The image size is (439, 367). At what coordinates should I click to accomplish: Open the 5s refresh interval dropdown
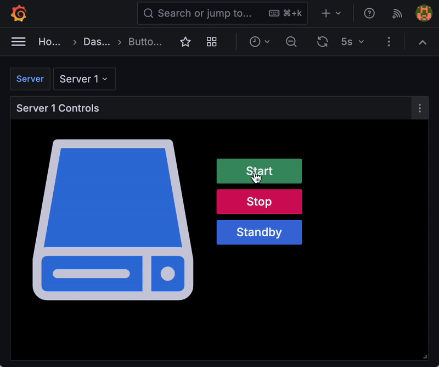click(352, 42)
